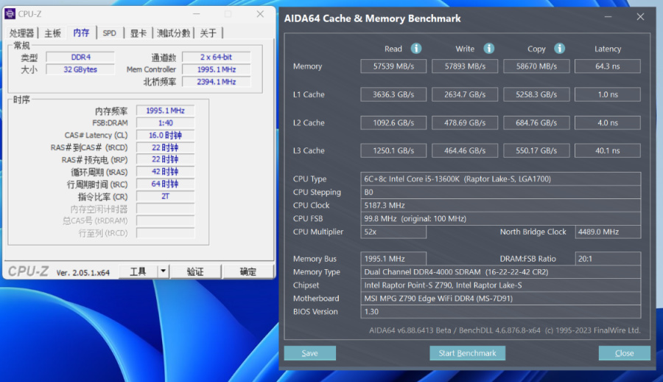
Task: Click the 大小 value 32 GBytes in CPU-Z
Action: (80, 69)
